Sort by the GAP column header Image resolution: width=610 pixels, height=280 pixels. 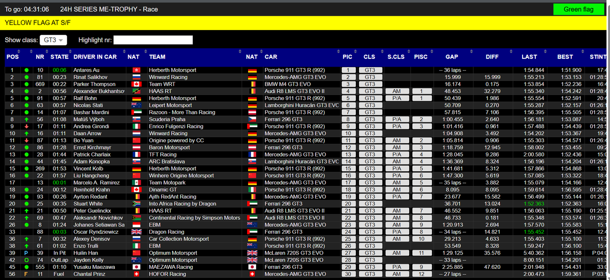pos(452,57)
